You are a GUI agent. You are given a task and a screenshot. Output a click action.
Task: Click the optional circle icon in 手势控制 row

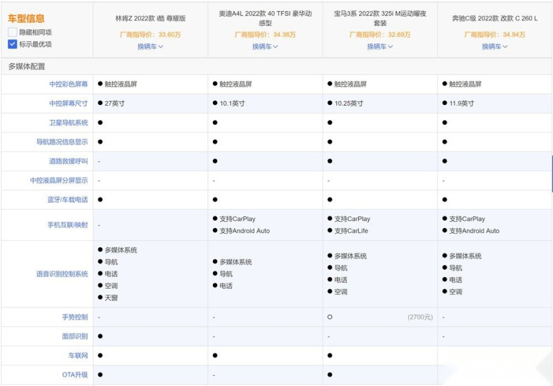(330, 317)
